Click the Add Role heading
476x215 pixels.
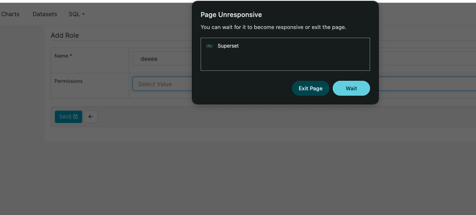[65, 36]
